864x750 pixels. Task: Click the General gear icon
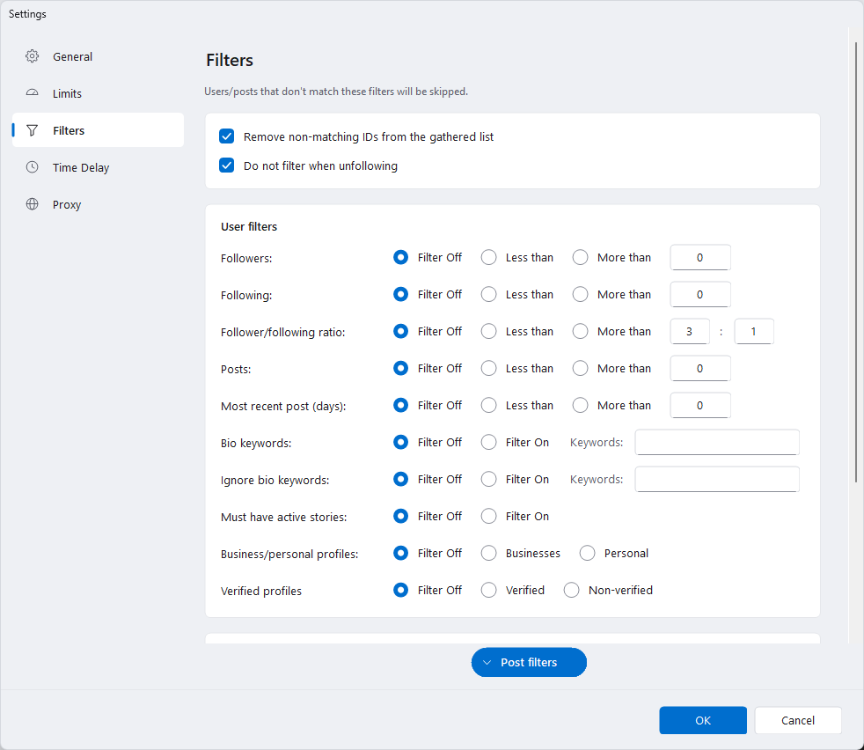32,56
